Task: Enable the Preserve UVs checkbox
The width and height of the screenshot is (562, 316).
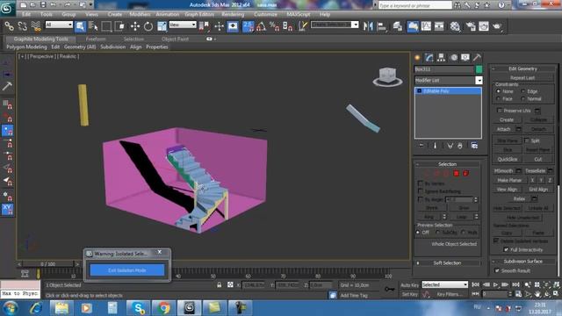Action: pyautogui.click(x=500, y=111)
